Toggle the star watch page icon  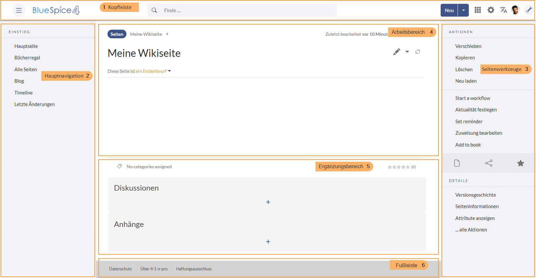[x=521, y=163]
